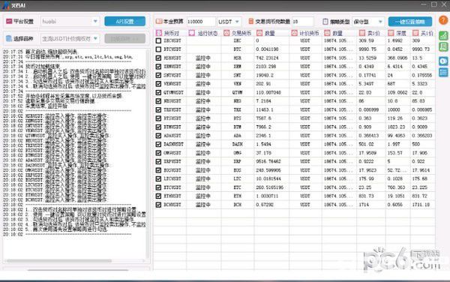Uncheck the DASHUSDT row checkbox
450x282 pixels.
(x=158, y=144)
